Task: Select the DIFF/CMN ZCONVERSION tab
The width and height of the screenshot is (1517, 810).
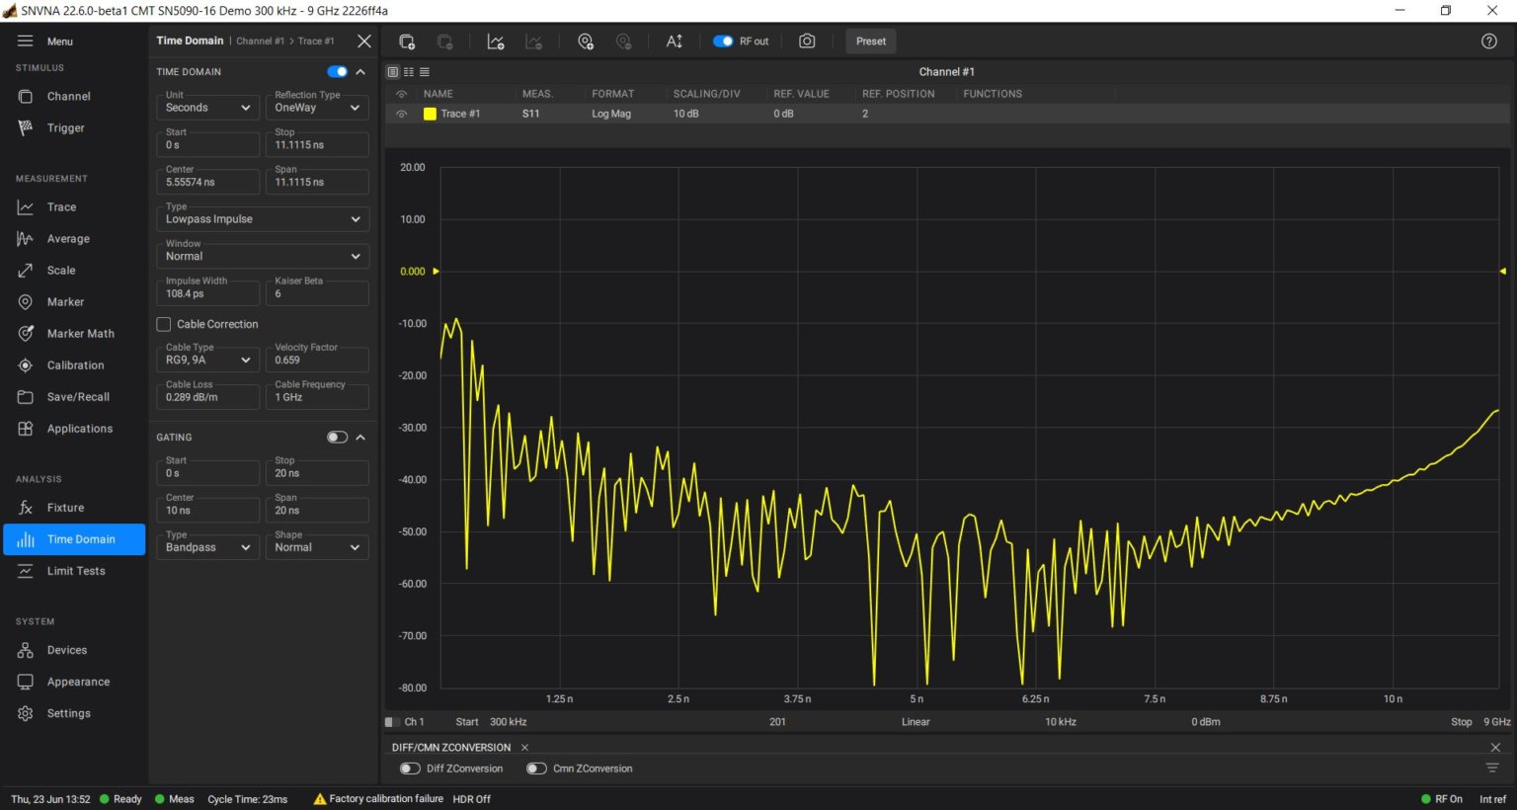Action: point(452,747)
